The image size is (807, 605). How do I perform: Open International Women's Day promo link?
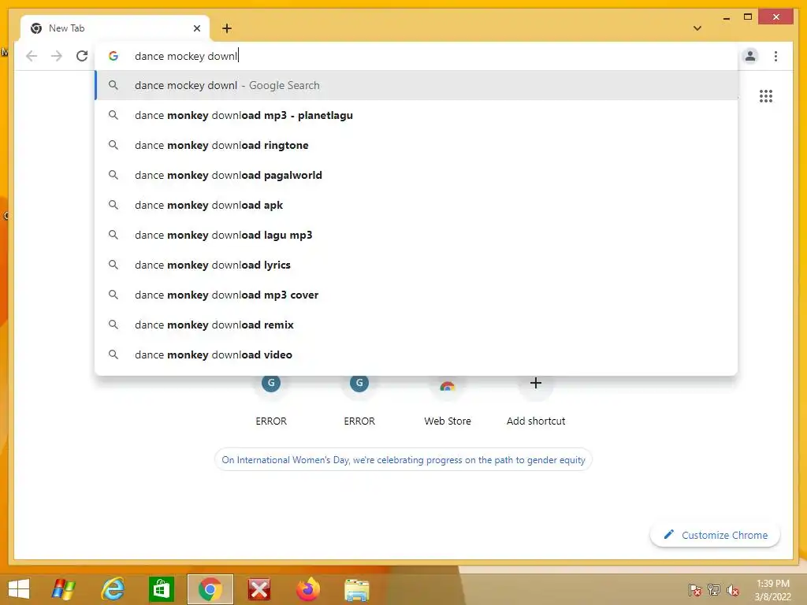coord(403,459)
